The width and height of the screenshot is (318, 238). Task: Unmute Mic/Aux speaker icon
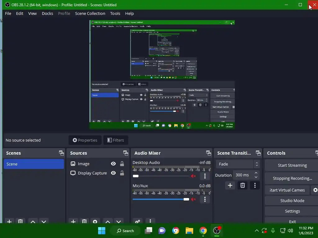tap(193, 199)
